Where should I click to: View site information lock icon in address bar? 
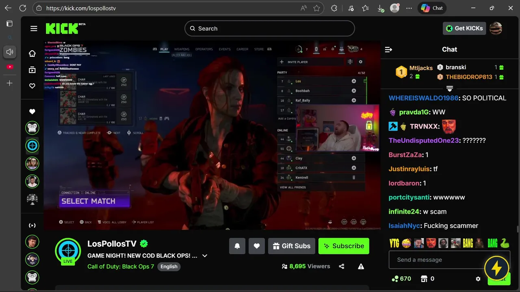[x=39, y=8]
